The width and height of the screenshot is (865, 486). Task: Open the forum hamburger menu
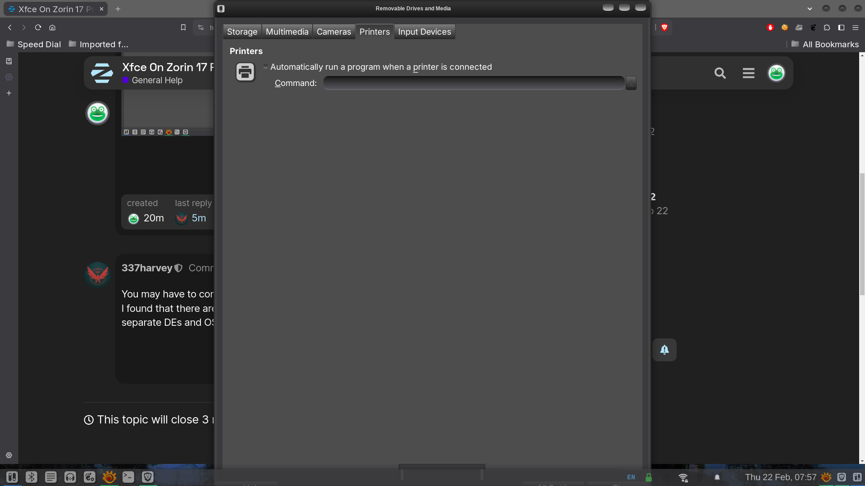[x=748, y=73]
